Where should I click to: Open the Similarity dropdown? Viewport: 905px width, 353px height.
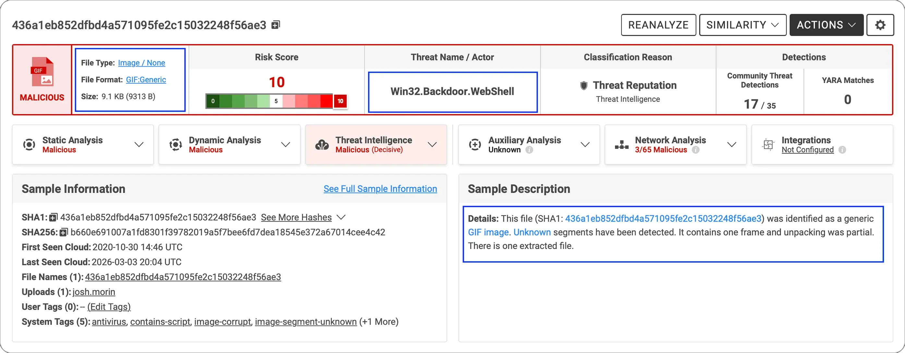click(742, 25)
